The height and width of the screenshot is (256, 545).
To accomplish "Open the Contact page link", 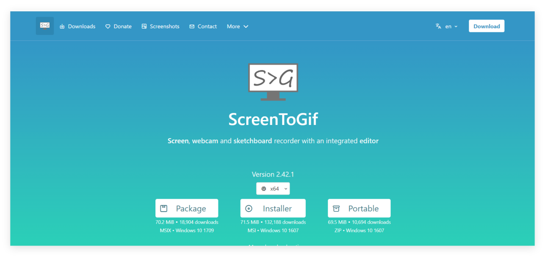I will coord(203,26).
